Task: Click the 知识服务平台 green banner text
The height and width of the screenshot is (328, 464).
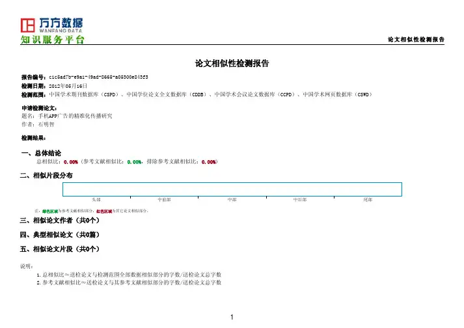Action: click(x=51, y=41)
